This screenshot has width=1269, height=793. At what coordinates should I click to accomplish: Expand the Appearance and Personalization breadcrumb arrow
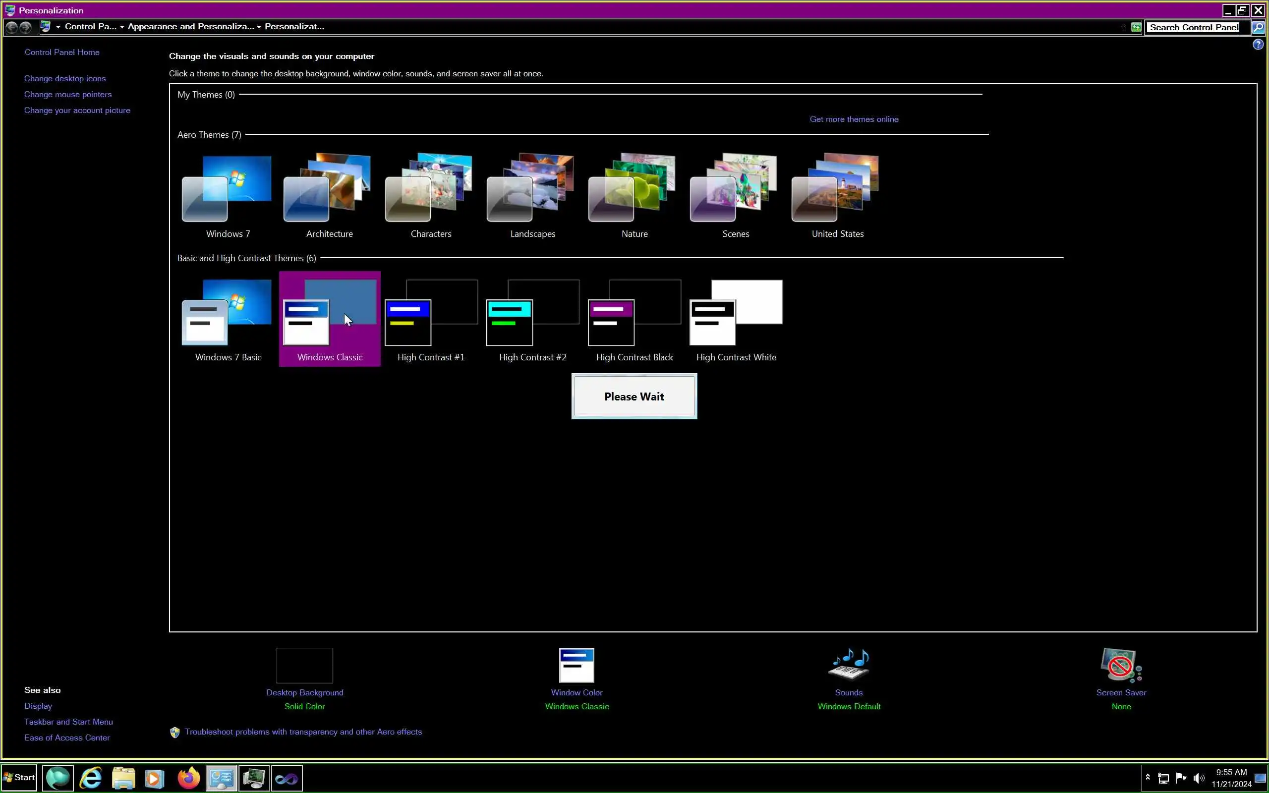pyautogui.click(x=259, y=27)
